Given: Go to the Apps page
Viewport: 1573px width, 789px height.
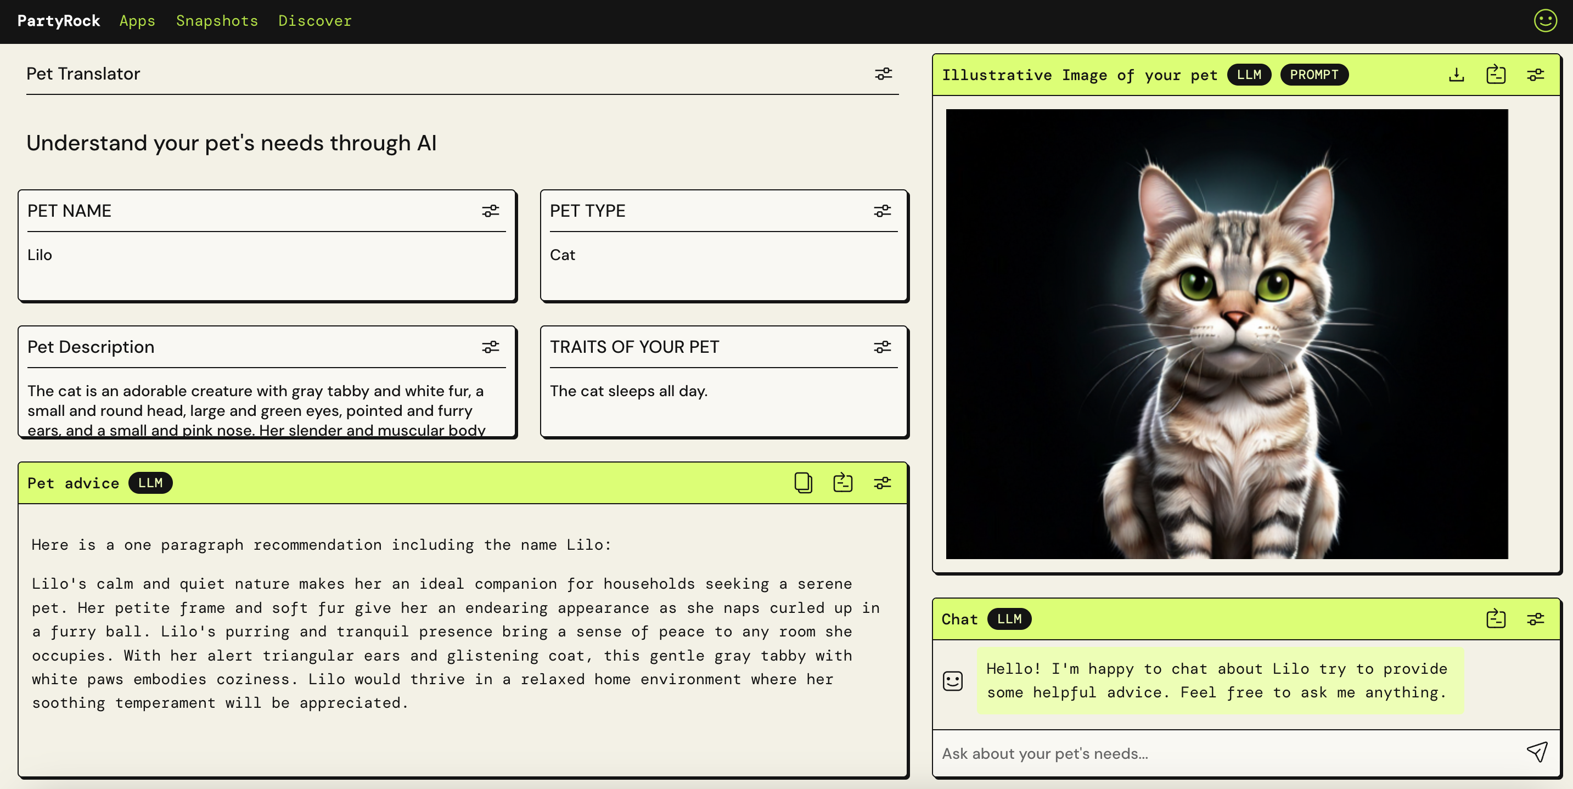Looking at the screenshot, I should point(137,21).
